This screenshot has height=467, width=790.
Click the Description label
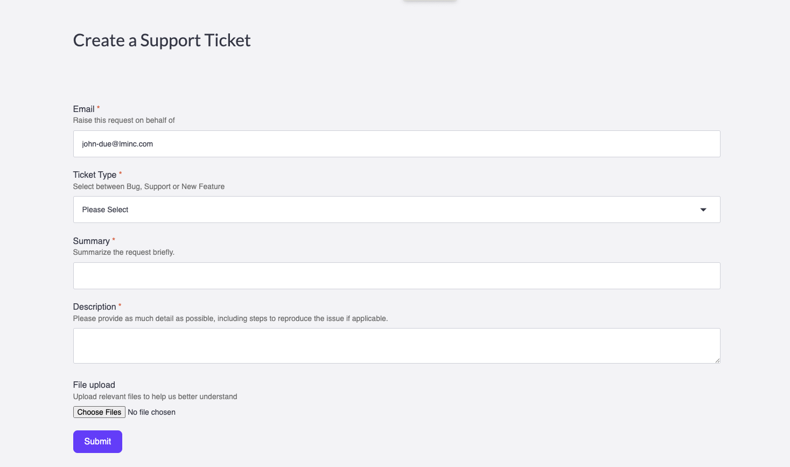click(95, 306)
